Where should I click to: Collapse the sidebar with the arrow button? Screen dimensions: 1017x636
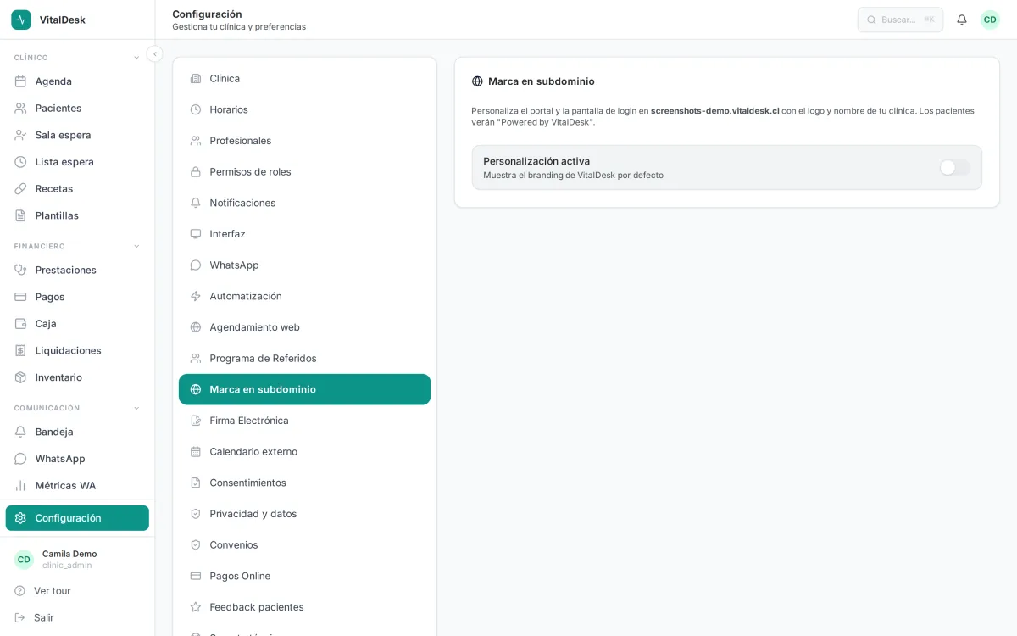(x=154, y=53)
